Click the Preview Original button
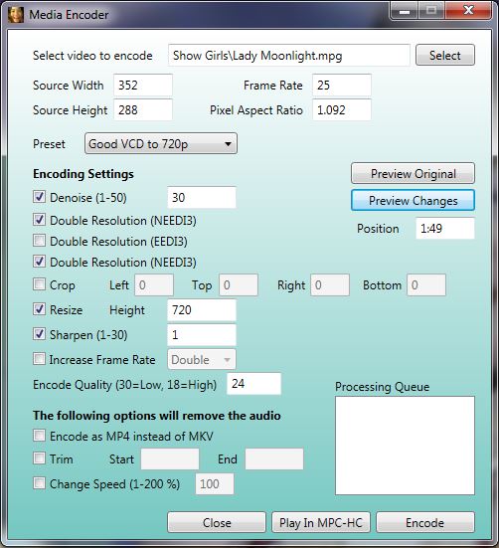Image resolution: width=499 pixels, height=548 pixels. pos(413,173)
